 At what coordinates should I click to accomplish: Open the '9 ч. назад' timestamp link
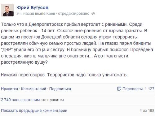click(x=25, y=14)
